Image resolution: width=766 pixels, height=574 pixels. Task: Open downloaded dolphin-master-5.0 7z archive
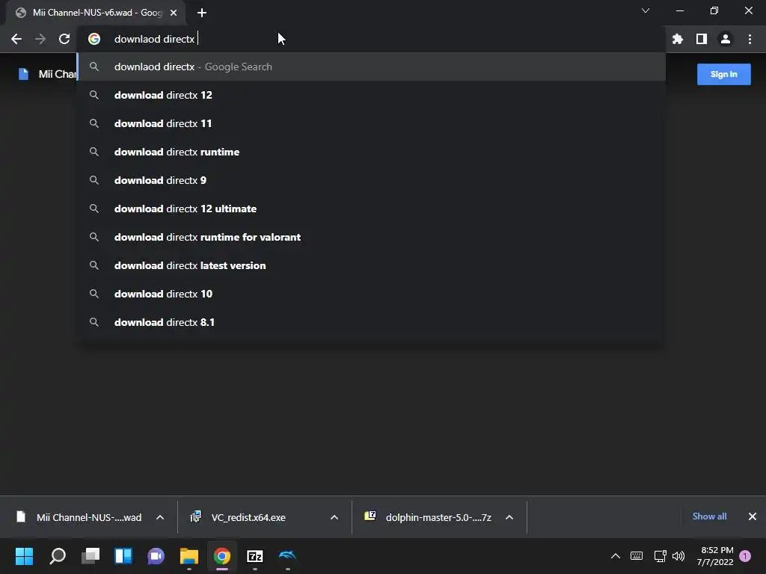tap(429, 517)
